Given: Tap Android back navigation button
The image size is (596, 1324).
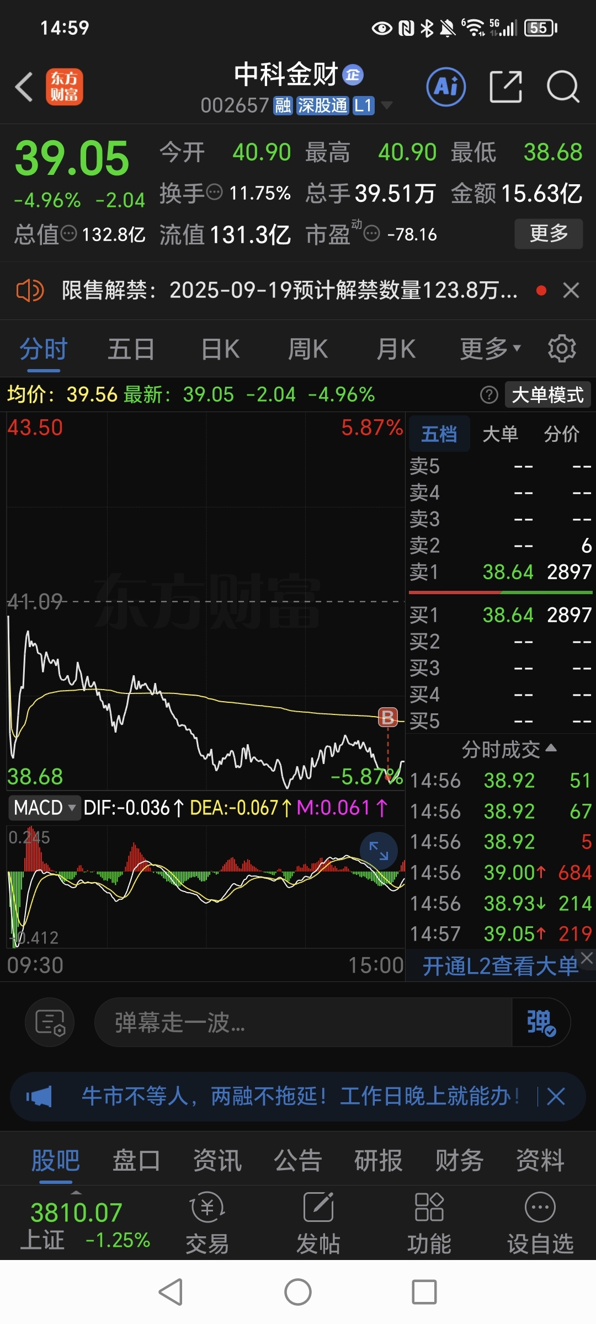Looking at the screenshot, I should [171, 1292].
